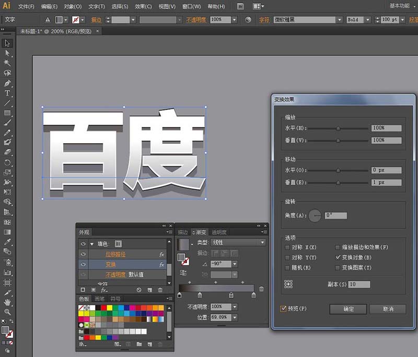
Task: Select the Pen tool
Action: 7,83
